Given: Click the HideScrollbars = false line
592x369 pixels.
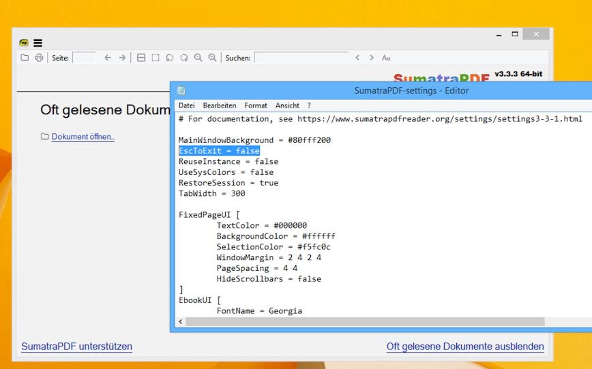Looking at the screenshot, I should 269,279.
